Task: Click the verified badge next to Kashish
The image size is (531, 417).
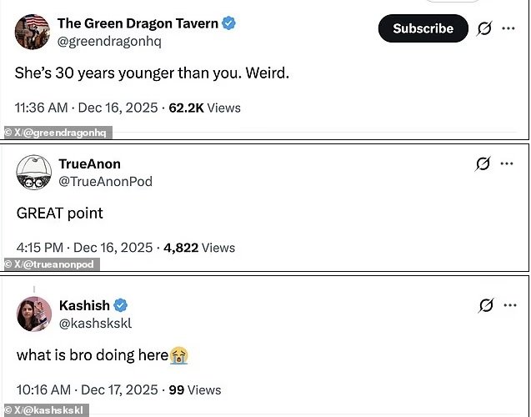Action: click(x=120, y=305)
